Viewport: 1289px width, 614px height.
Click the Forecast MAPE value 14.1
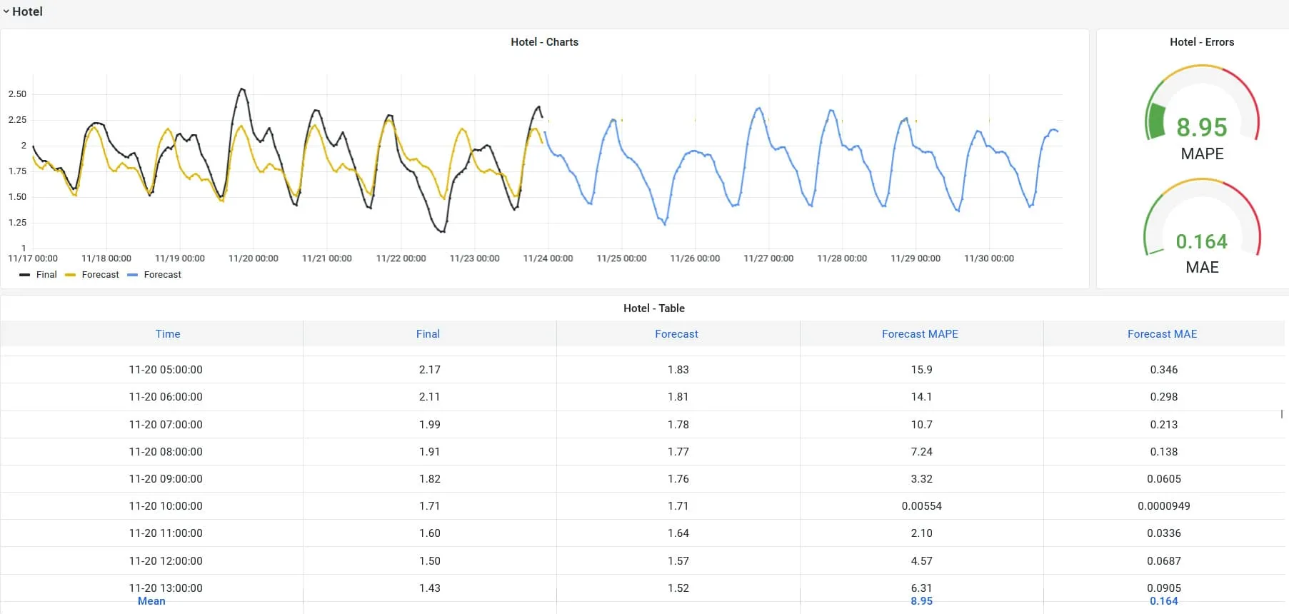pyautogui.click(x=921, y=397)
